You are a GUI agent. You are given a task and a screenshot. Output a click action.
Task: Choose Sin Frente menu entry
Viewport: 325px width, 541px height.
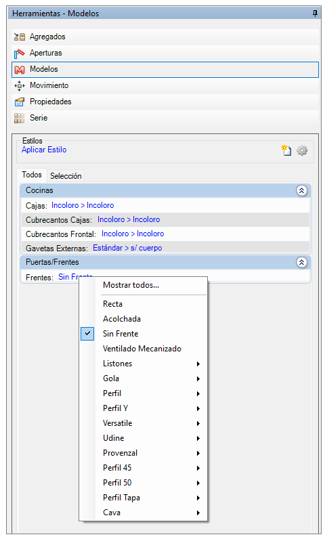click(x=121, y=334)
